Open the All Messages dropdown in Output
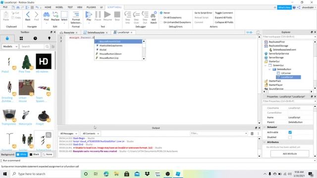The height and width of the screenshot is (178, 317). [68, 133]
